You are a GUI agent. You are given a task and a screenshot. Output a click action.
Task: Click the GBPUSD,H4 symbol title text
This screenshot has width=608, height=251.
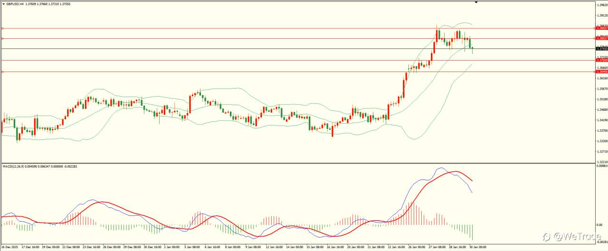click(16, 4)
